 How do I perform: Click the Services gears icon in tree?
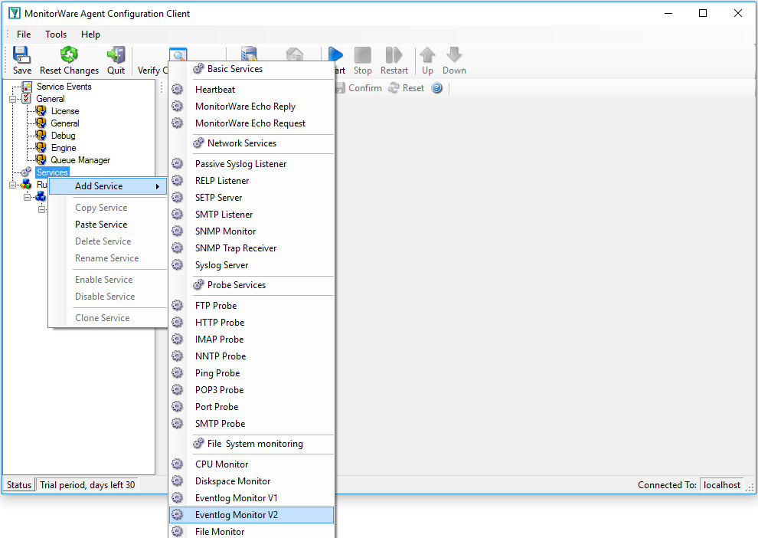26,172
